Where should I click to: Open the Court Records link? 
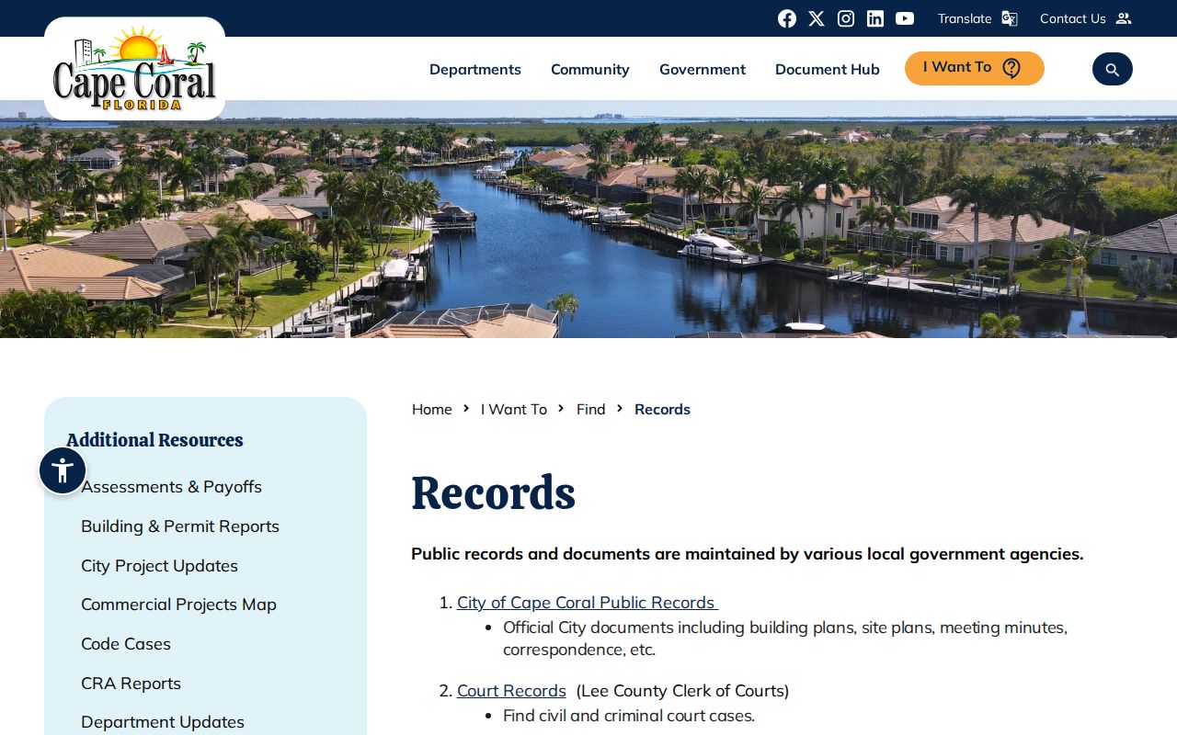tap(511, 691)
